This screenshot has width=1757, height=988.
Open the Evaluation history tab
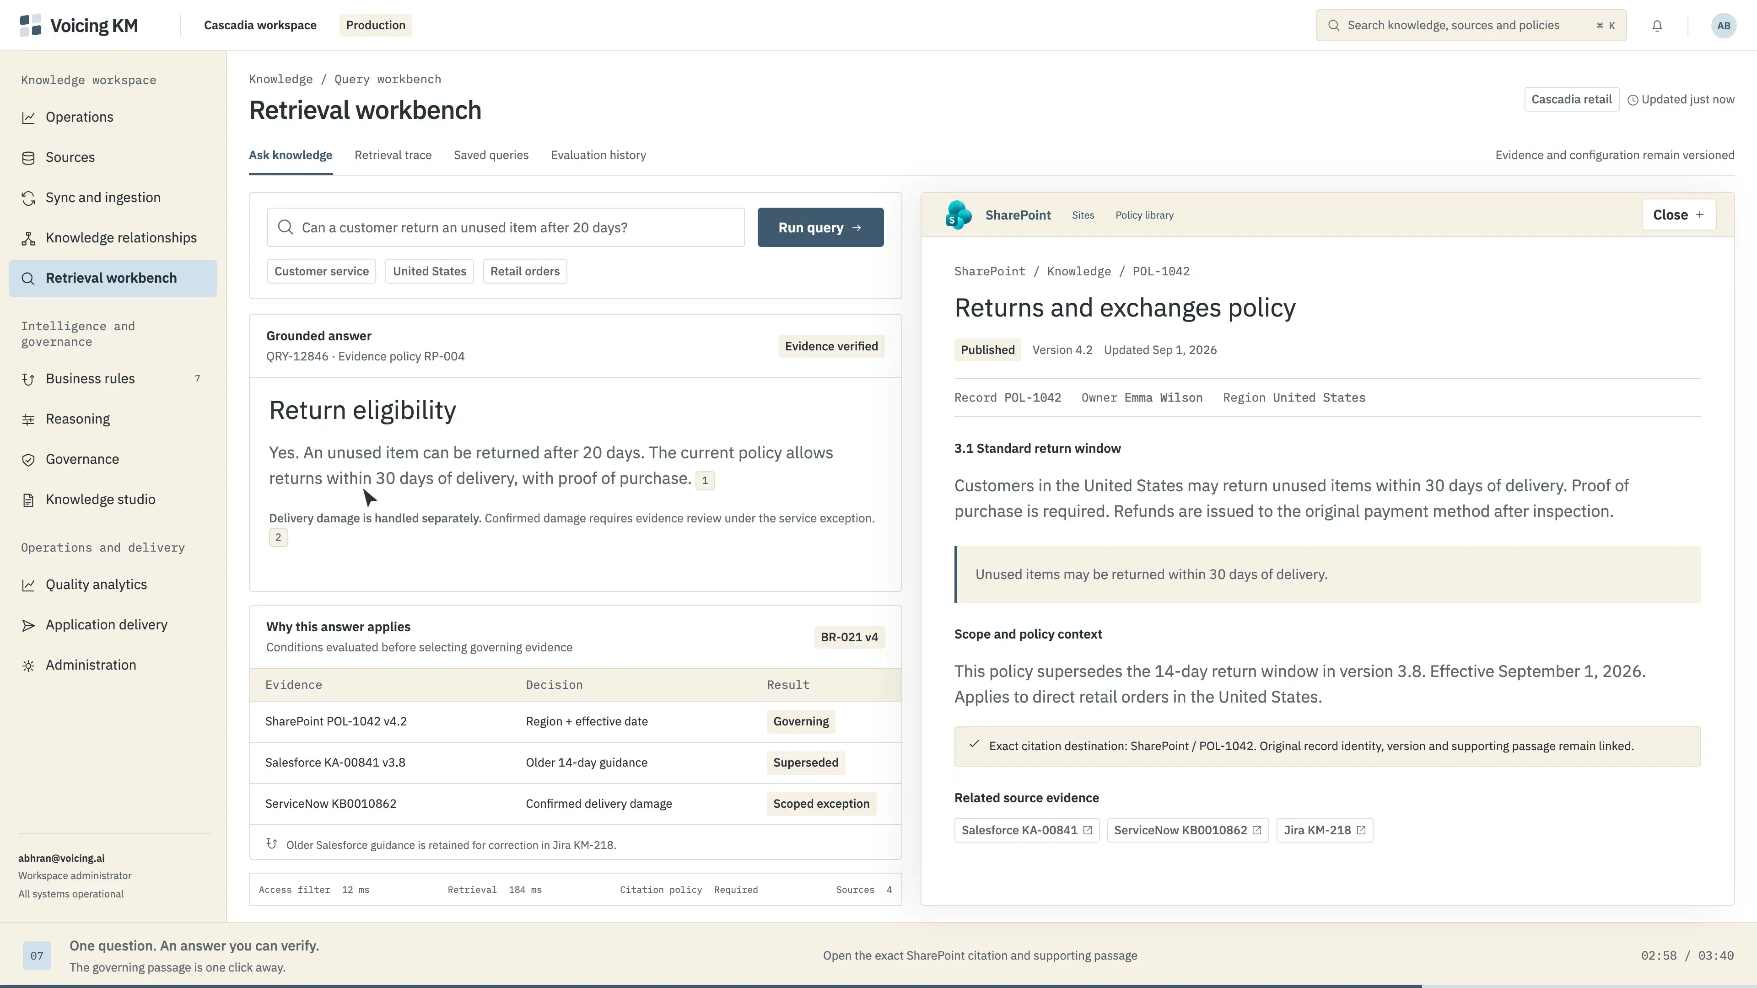(x=598, y=156)
